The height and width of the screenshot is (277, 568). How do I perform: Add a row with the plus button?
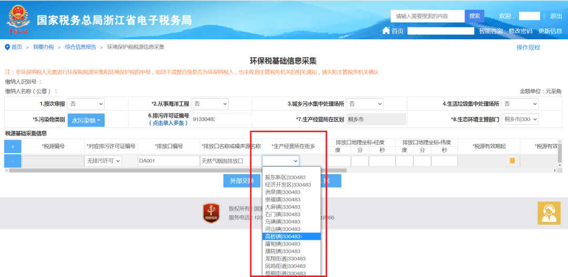(13, 146)
